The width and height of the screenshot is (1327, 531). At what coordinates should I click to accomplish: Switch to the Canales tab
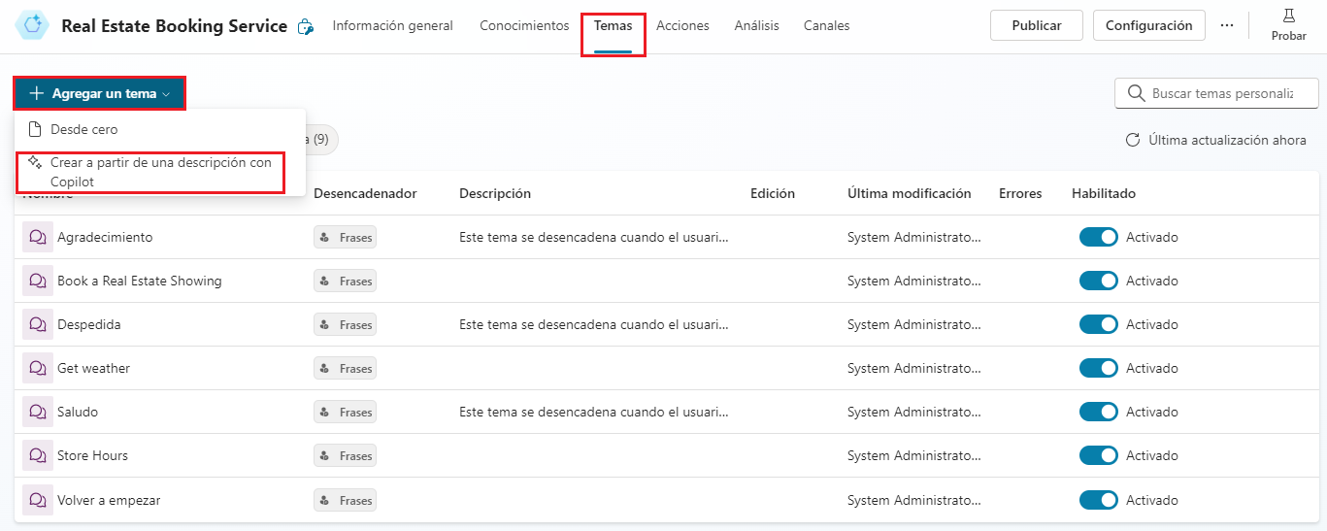[826, 26]
